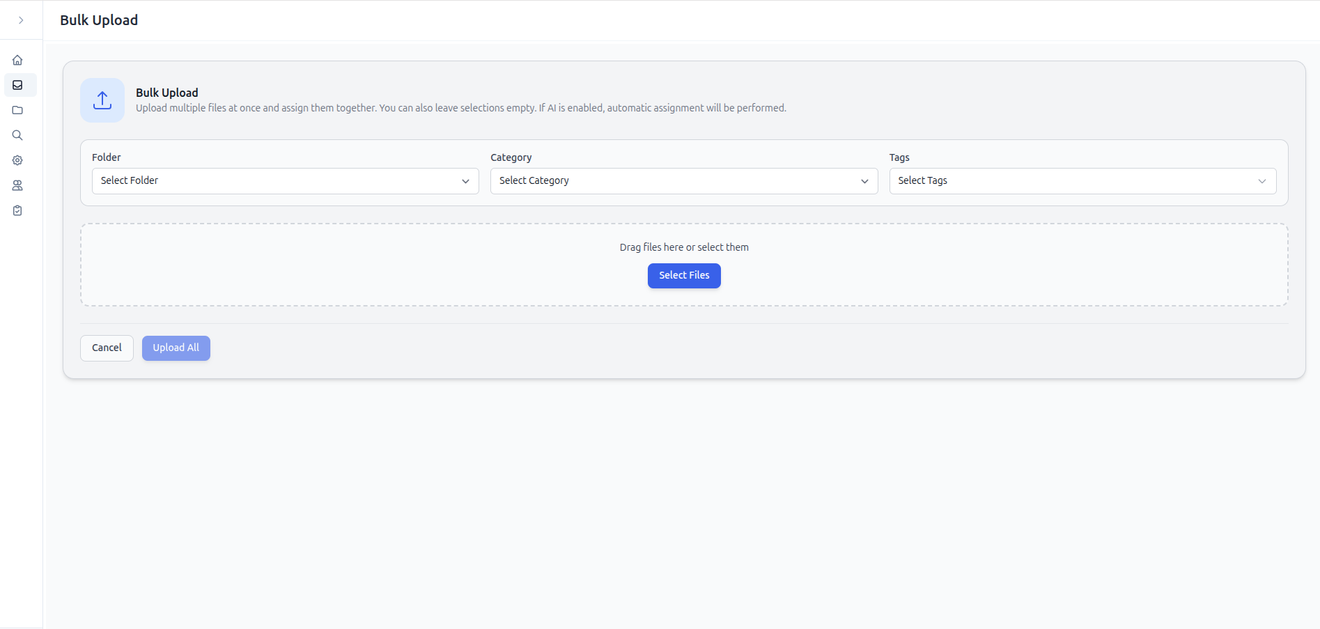Viewport: 1320px width, 629px height.
Task: Expand the sidebar with the chevron arrow
Action: [x=21, y=20]
